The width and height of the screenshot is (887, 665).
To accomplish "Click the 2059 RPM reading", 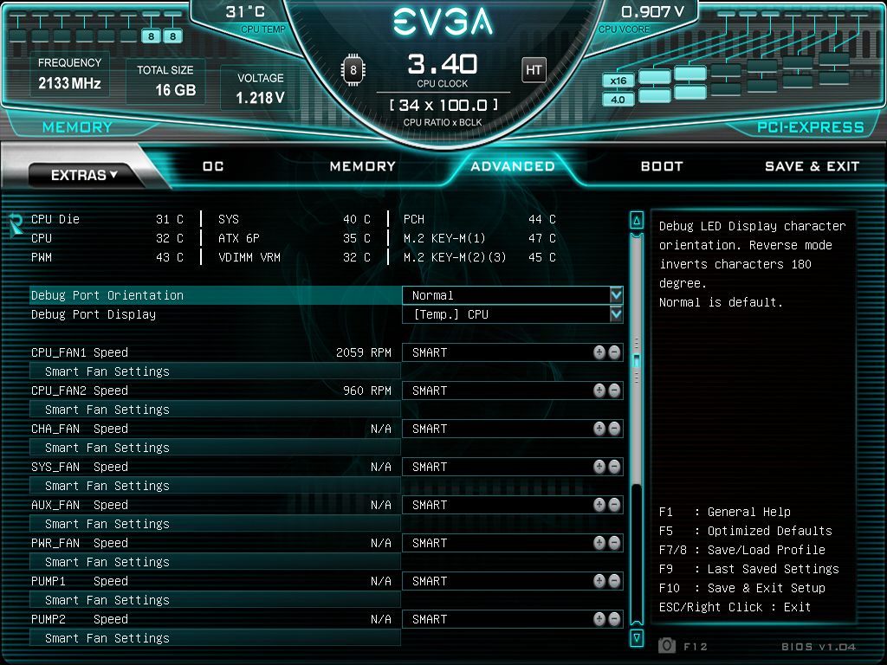I will pyautogui.click(x=364, y=352).
